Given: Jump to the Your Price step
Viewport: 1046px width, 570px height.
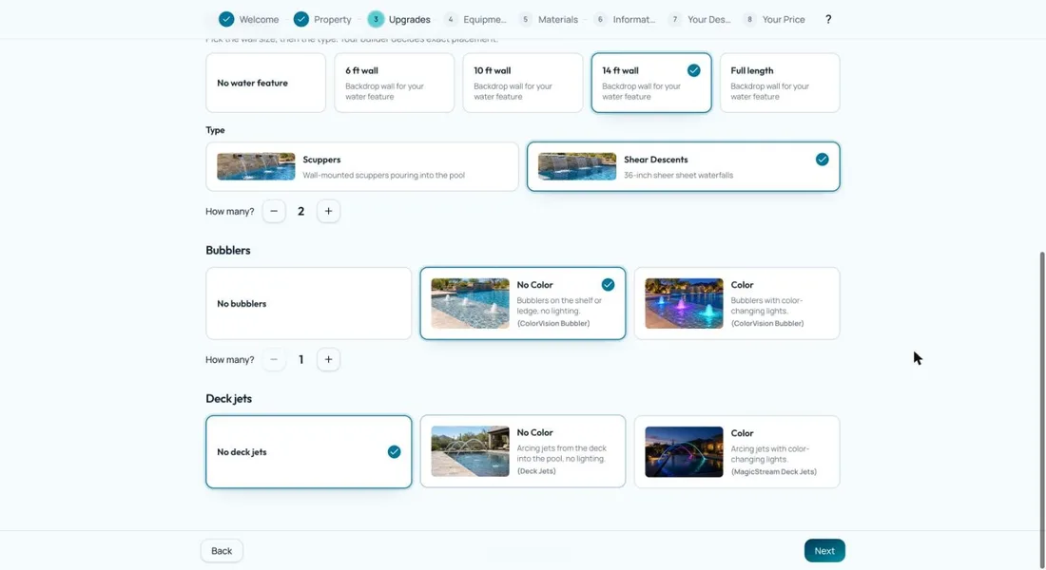Looking at the screenshot, I should [774, 19].
